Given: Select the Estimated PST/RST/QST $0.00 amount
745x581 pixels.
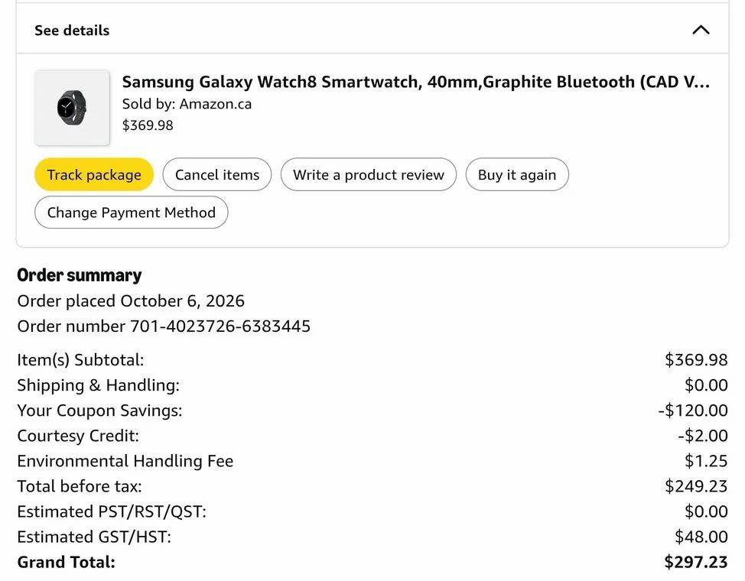Looking at the screenshot, I should click(x=706, y=511).
